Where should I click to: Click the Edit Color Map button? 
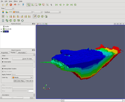[19, 81]
